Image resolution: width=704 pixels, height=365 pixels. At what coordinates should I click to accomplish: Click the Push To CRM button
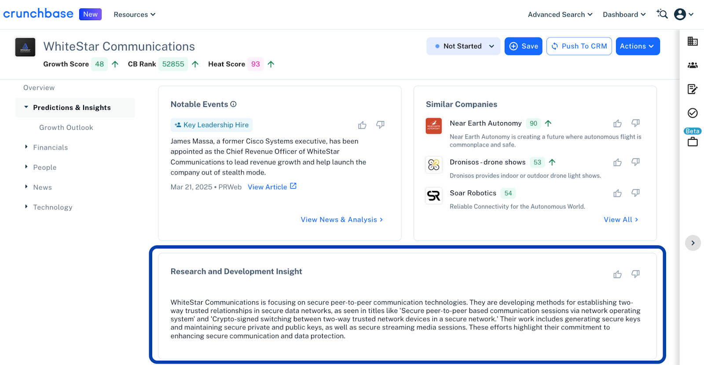click(579, 46)
